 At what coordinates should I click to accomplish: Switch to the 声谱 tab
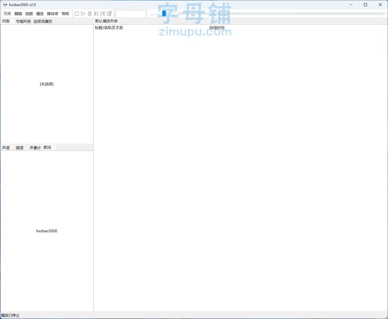(6, 148)
